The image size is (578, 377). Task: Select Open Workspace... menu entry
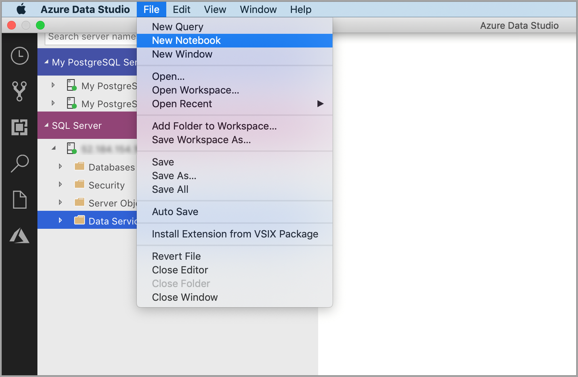pos(235,90)
